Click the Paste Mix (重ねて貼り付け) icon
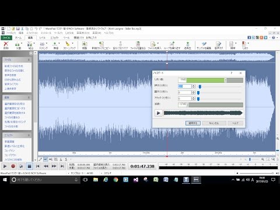The width and height of the screenshot is (280, 210). 120,45
